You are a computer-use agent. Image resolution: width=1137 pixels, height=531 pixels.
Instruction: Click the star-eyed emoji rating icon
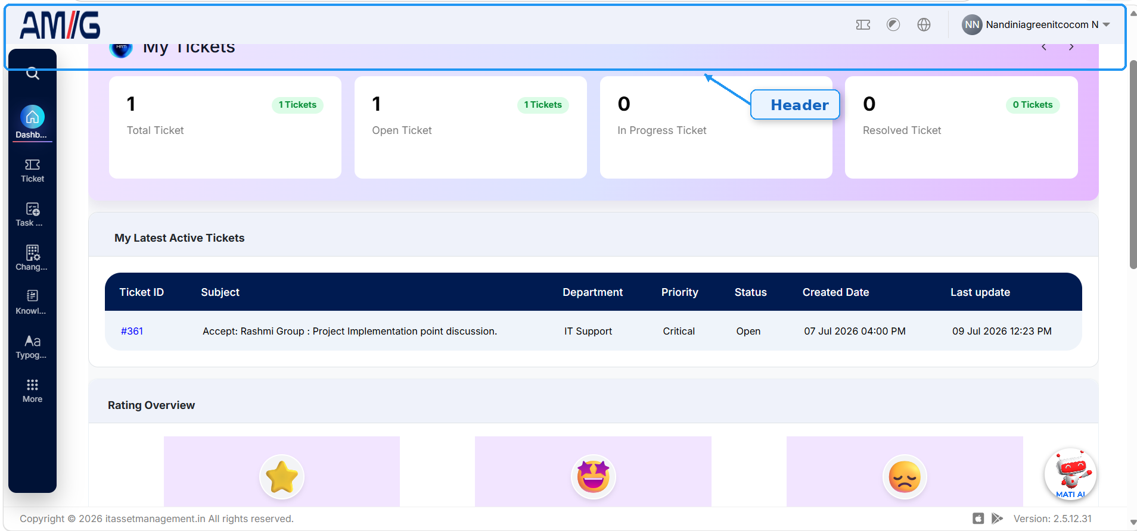[x=593, y=477]
